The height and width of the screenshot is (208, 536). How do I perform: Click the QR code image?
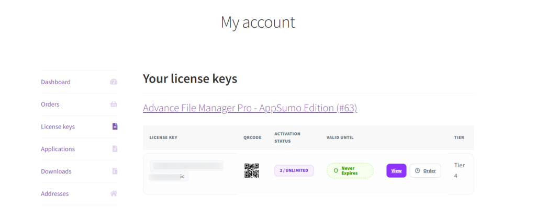point(252,171)
